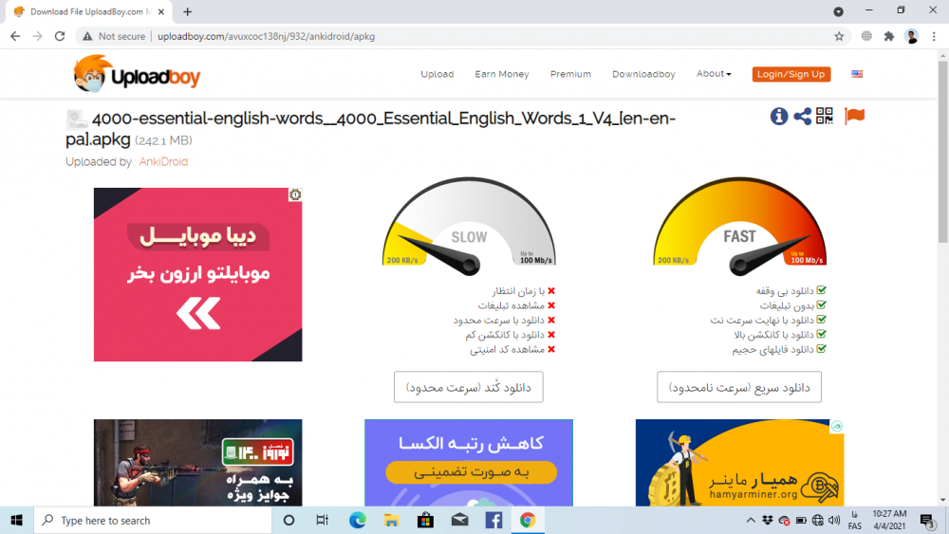Viewport: 949px width, 534px height.
Task: Open the file info icon
Action: point(779,116)
